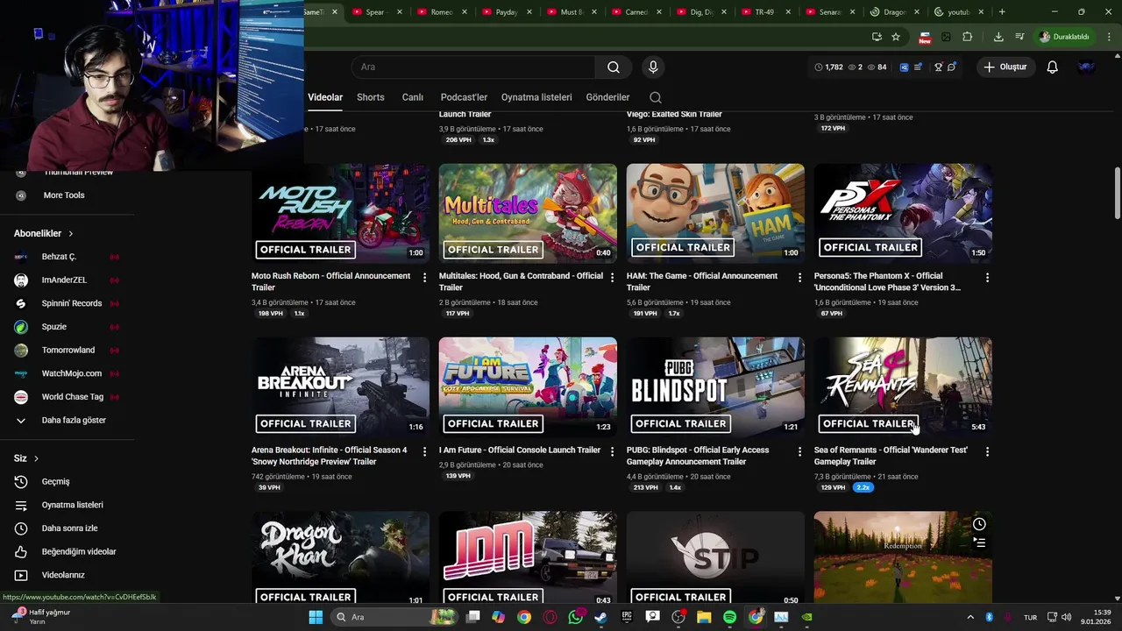Open File Explorer from the taskbar
Screen dimensions: 1122x631
coord(704,617)
